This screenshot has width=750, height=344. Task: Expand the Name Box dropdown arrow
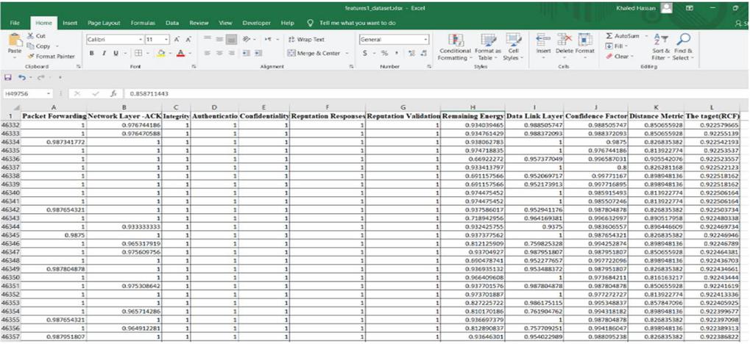49,94
